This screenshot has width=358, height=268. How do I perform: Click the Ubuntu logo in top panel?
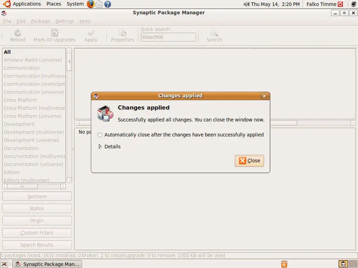pos(7,4)
